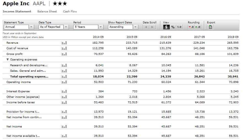Open the Sales, General and admin chart icon
Viewport: 243px width, 139px height.
[64, 71]
